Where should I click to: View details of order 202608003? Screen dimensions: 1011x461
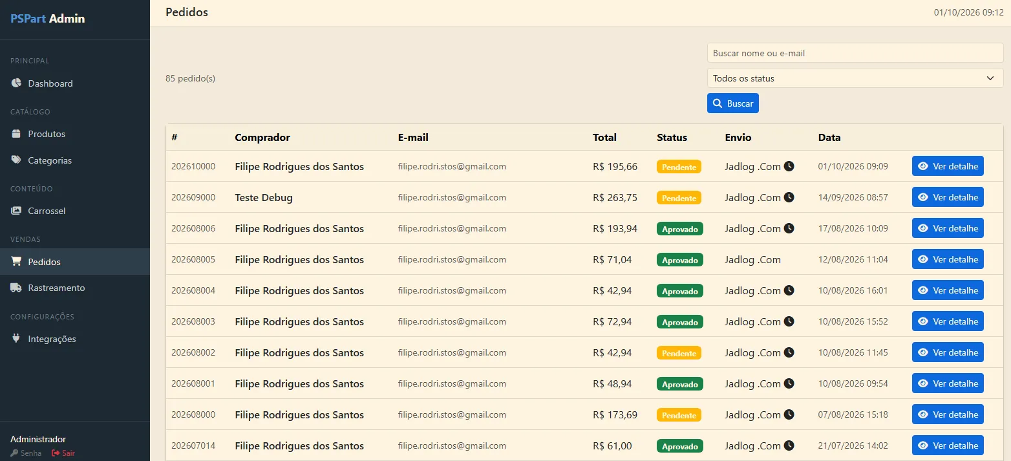coord(948,321)
